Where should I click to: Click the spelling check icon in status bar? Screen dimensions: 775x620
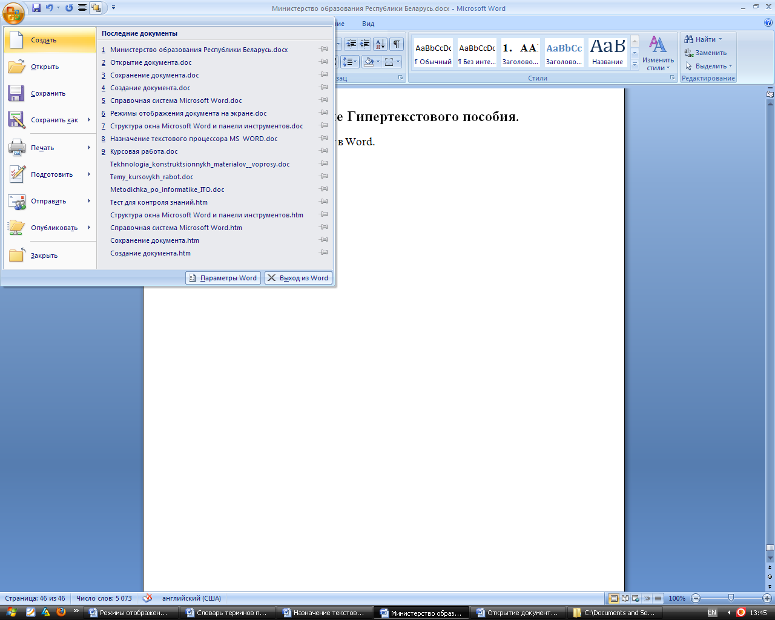click(147, 598)
